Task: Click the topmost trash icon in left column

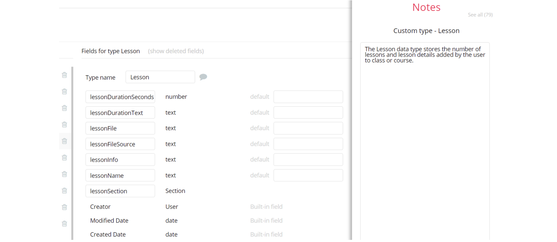Action: pyautogui.click(x=64, y=75)
